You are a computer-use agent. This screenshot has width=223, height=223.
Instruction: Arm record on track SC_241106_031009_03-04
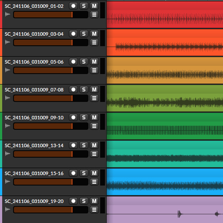[73, 34]
